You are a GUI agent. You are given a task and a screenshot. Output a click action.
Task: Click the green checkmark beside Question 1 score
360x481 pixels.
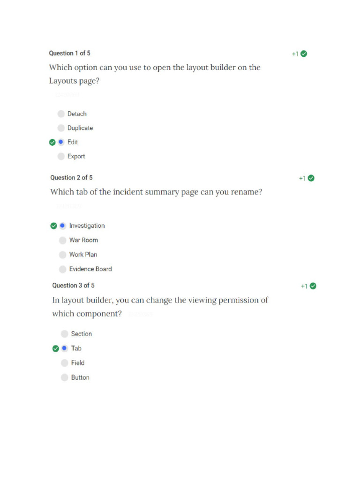coord(304,54)
